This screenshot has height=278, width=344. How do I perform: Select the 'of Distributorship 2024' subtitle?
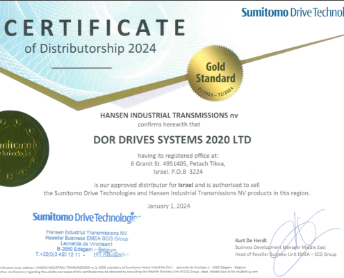[90, 49]
